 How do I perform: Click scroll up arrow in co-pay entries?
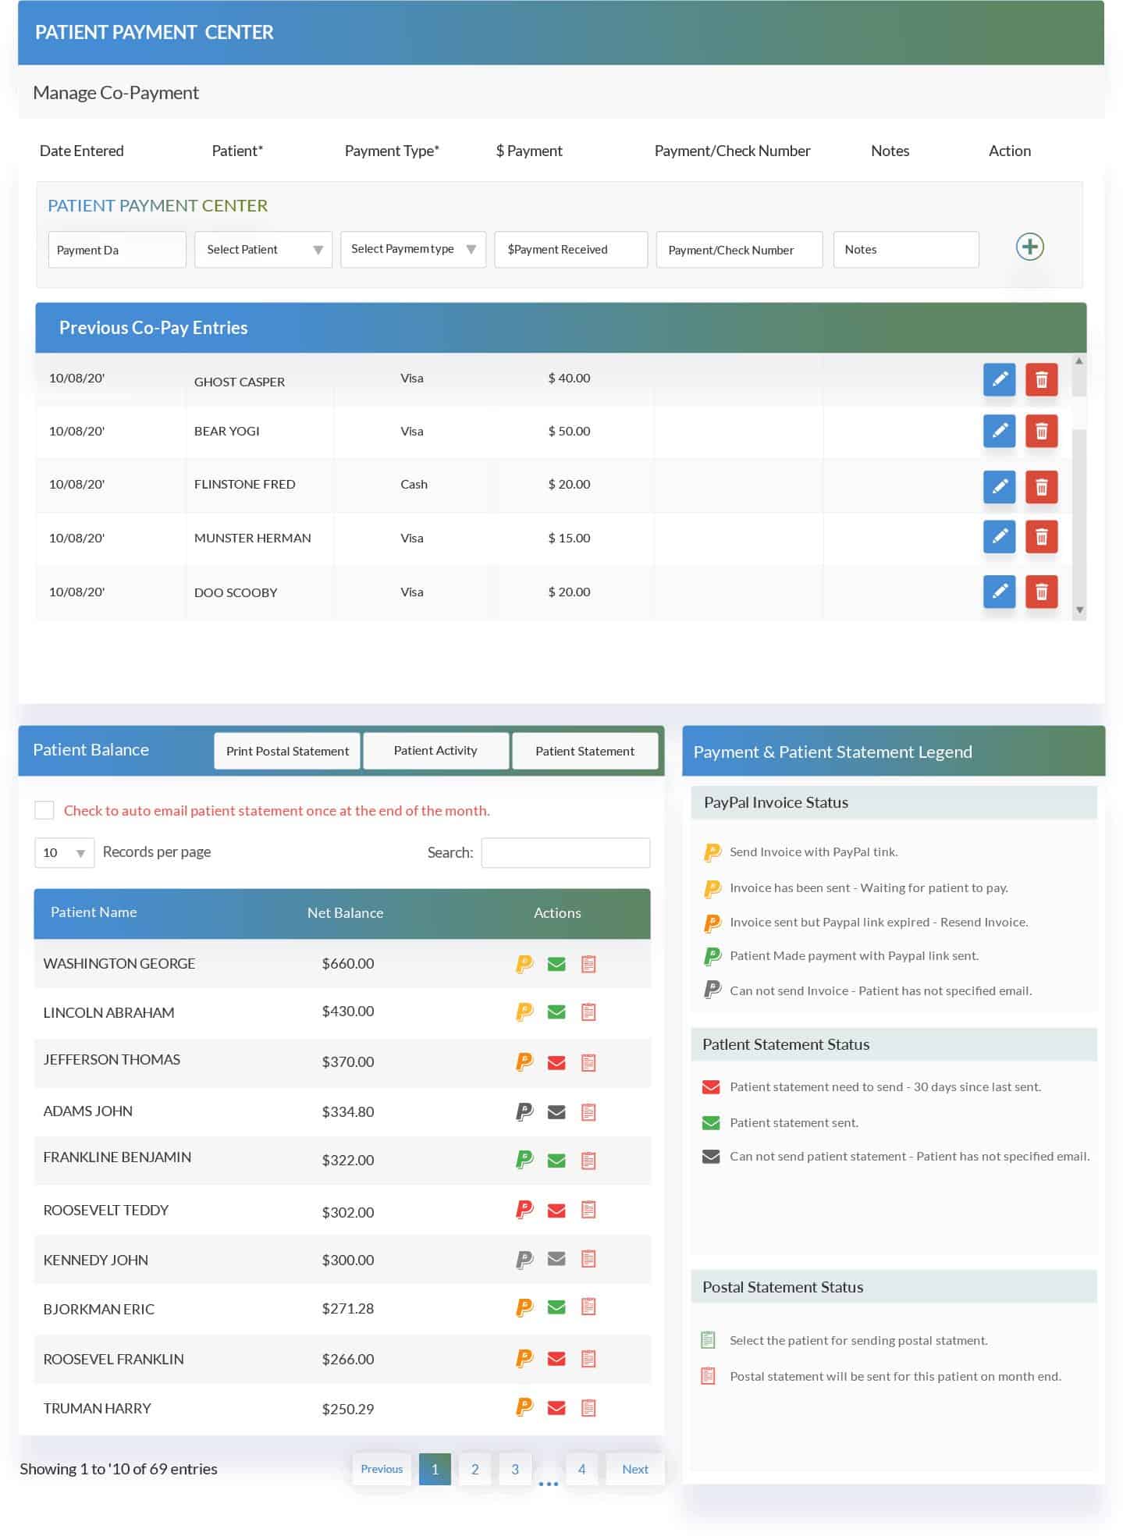[1079, 361]
